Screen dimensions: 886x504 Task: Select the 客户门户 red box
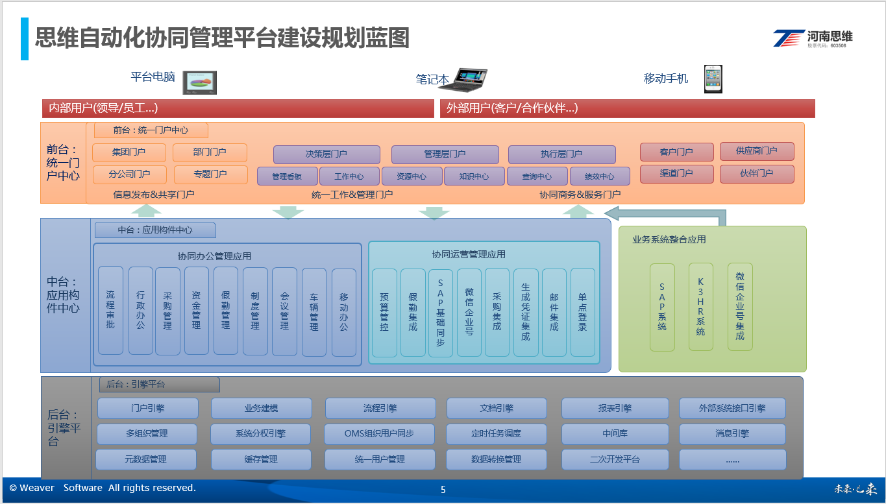tap(676, 152)
